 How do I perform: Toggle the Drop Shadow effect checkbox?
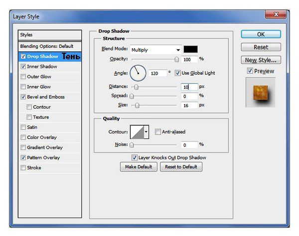23,56
